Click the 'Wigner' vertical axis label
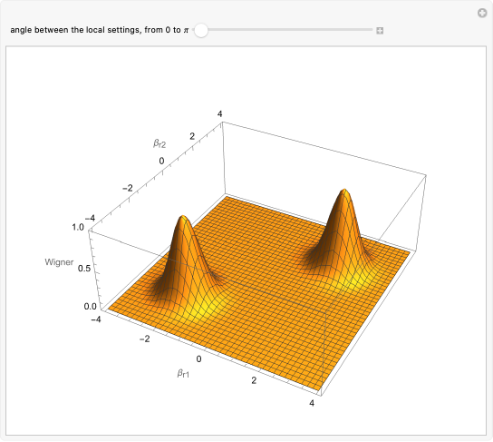 59,262
